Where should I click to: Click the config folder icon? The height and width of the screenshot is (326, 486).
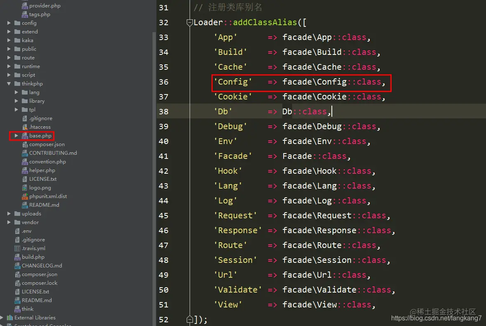(17, 23)
